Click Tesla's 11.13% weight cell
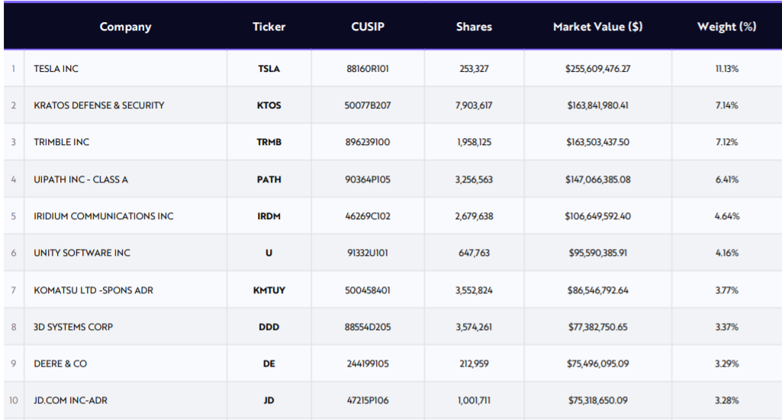This screenshot has height=420, width=782. 726,69
